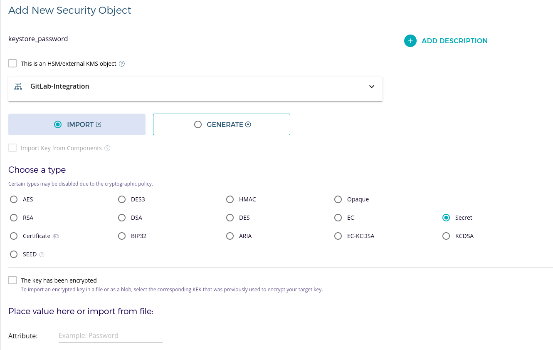Click the import icon on the IMPORT button
This screenshot has width=553, height=350.
click(99, 124)
